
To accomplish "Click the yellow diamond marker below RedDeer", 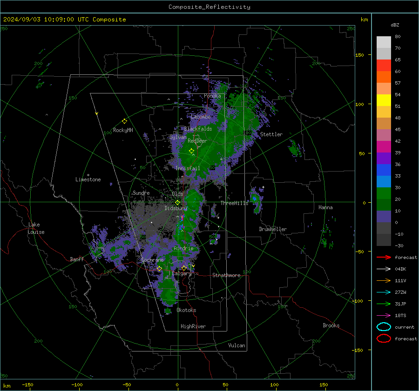I will 191,151.
